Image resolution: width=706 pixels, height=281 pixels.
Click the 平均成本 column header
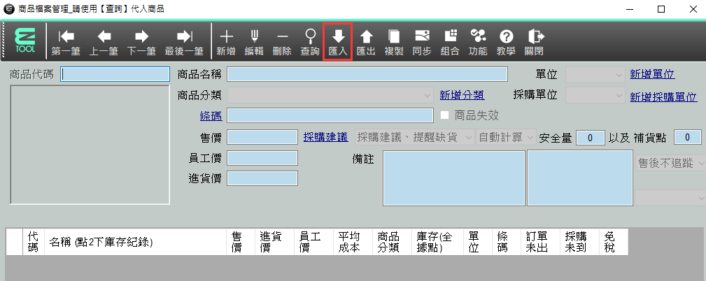point(353,242)
